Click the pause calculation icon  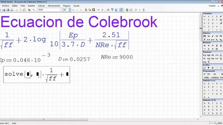pos(136,10)
